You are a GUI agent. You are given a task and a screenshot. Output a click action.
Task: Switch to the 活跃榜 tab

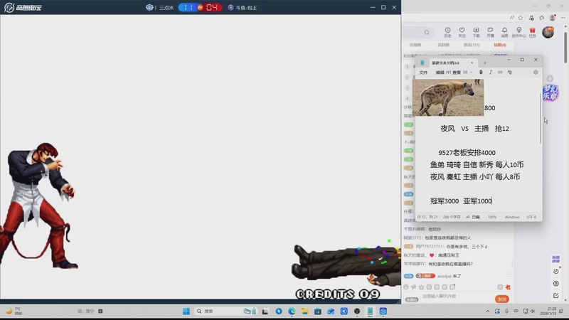coord(443,45)
